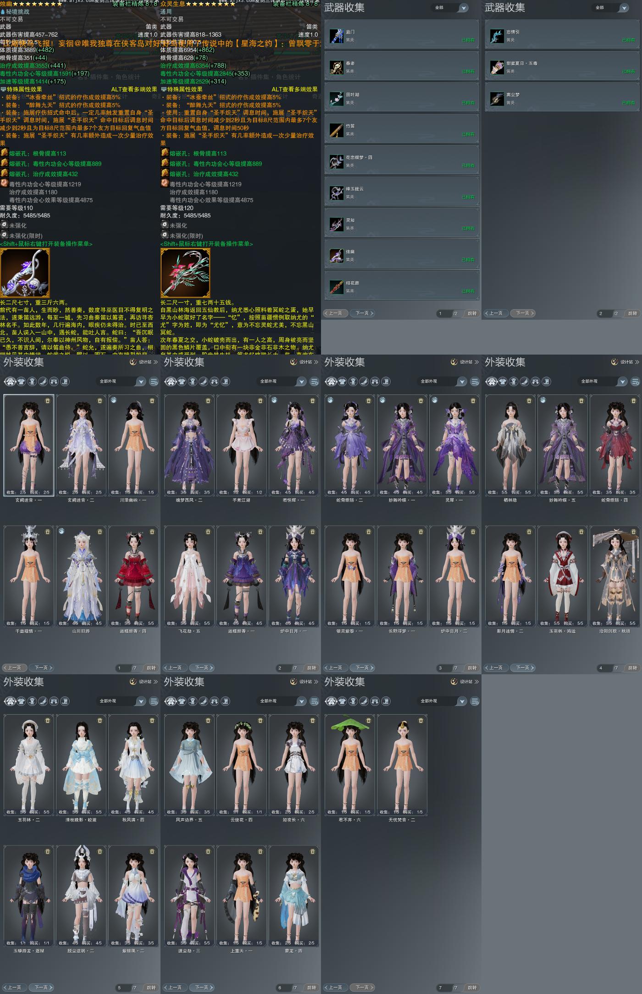Click the 绯花葬 weapon icon
The width and height of the screenshot is (642, 994).
coord(337,287)
